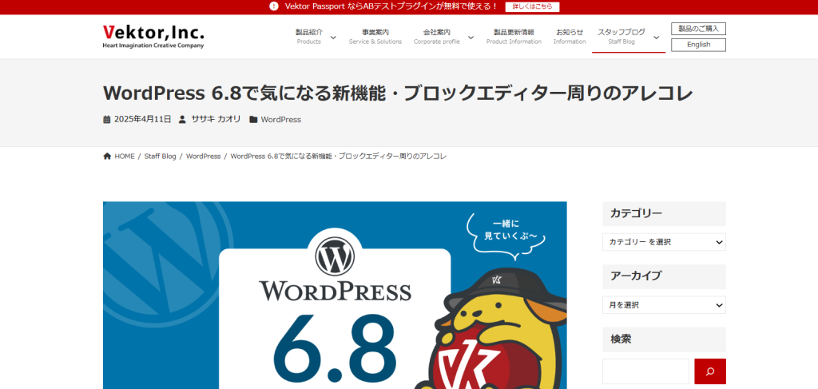Click the folder icon next to WordPress category
Viewport: 818px width, 389px height.
pyautogui.click(x=253, y=120)
